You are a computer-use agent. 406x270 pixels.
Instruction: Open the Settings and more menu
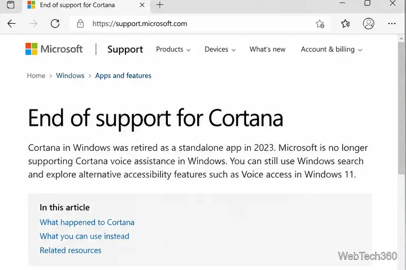tap(392, 23)
